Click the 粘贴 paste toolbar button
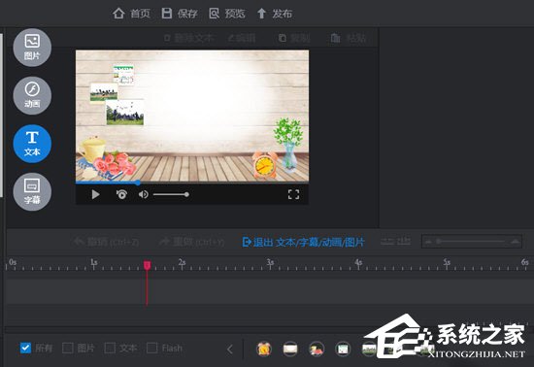534x367 pixels. (348, 38)
